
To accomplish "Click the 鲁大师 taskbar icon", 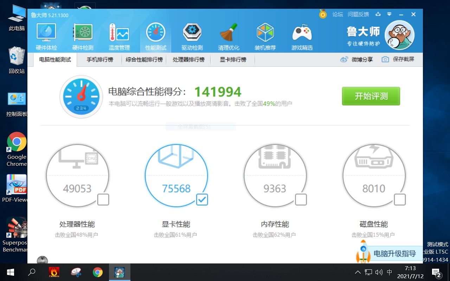I will (120, 272).
